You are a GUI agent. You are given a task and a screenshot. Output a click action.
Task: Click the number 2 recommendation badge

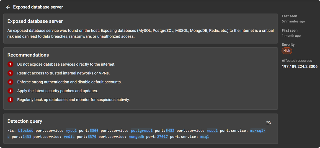(11, 73)
